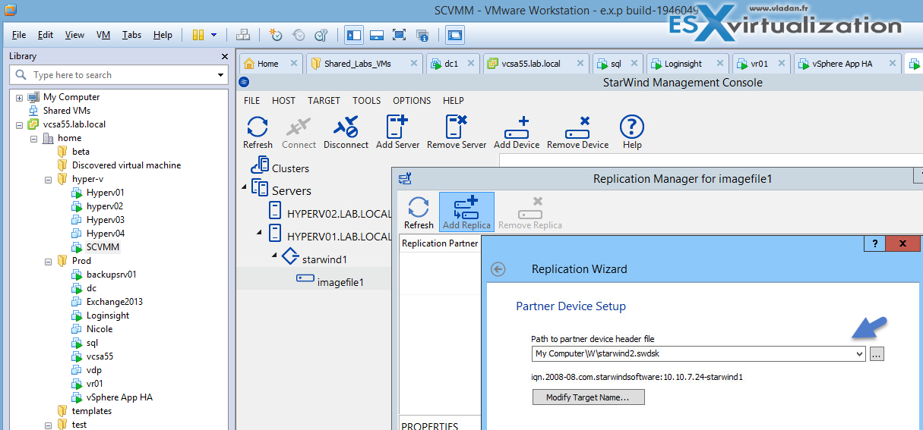Open StarWind HOST menu
The height and width of the screenshot is (430, 923).
coord(283,100)
